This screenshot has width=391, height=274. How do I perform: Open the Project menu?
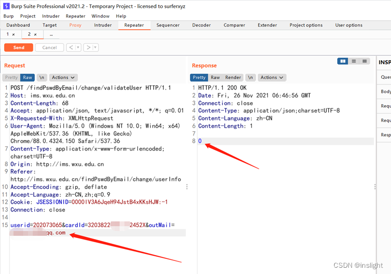click(28, 16)
